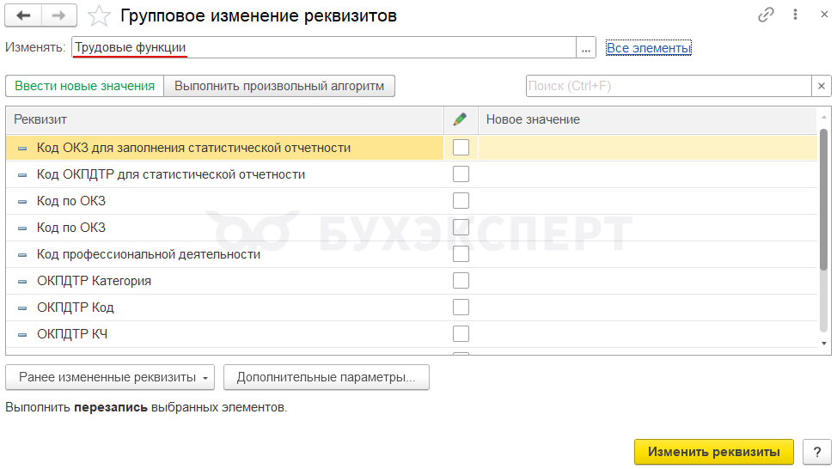Image resolution: width=837 pixels, height=469 pixels.
Task: Click the pencil column header icon
Action: pos(461,119)
